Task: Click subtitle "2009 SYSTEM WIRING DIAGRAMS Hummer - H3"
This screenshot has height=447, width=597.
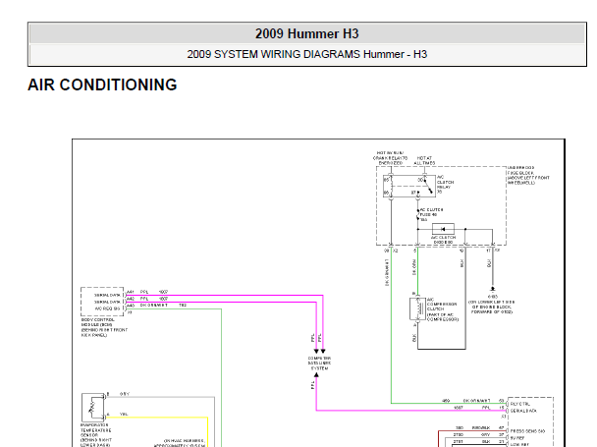Action: [x=307, y=54]
